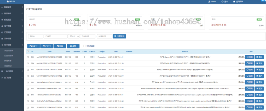Image resolution: width=266 pixels, height=111 pixels.
Task: Click timestamp 2021-02-08 17:22:59
Action: coord(116,63)
